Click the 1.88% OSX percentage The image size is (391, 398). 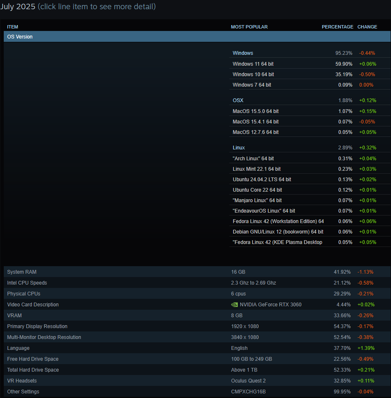[345, 100]
